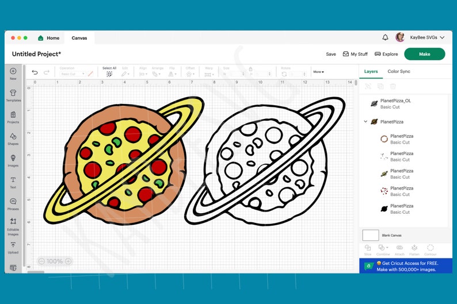Select the outline pizza planet on canvas
This screenshot has height=304, width=457.
point(265,161)
